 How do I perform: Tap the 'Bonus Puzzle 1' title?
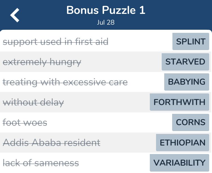tap(106, 10)
